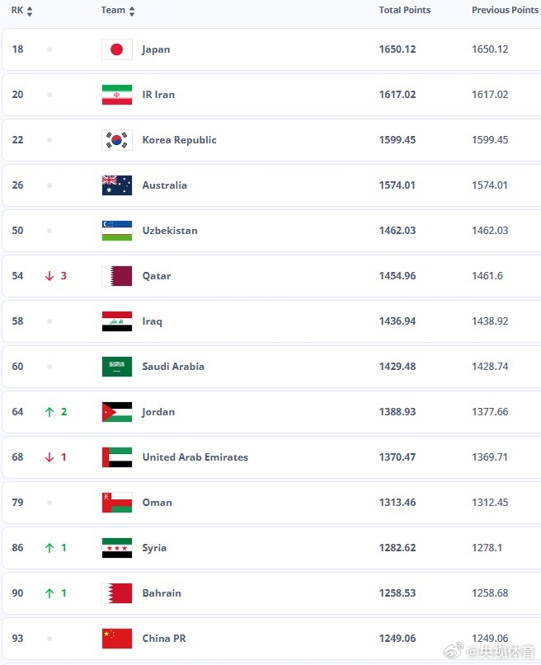The image size is (541, 665).
Task: Open the United Arab Emirates team link
Action: (195, 457)
